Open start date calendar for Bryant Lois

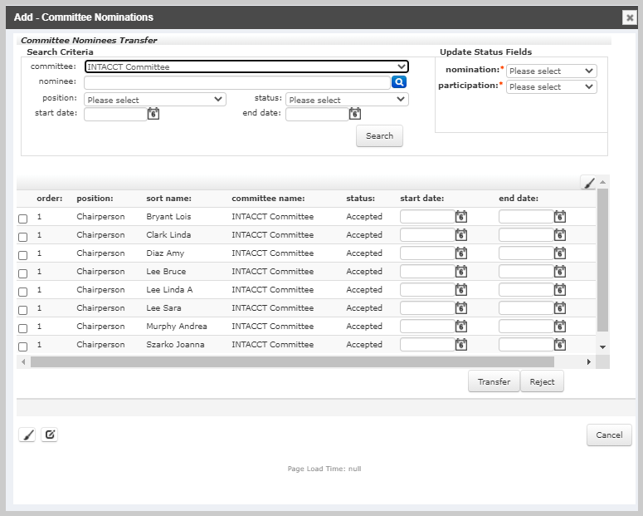(x=461, y=217)
